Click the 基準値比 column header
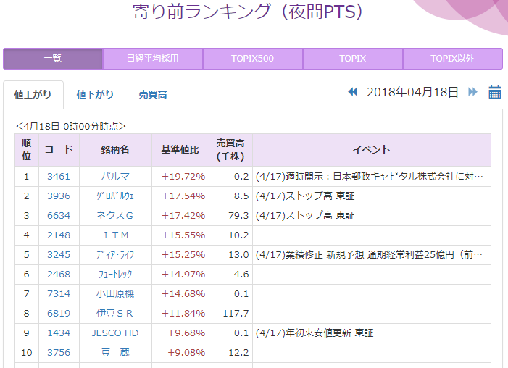Screen dimensions: 508x368 [x=180, y=150]
